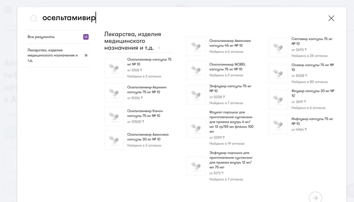Click the Флукап порошок product thumbnail
The width and height of the screenshot is (354, 202).
coord(196,128)
